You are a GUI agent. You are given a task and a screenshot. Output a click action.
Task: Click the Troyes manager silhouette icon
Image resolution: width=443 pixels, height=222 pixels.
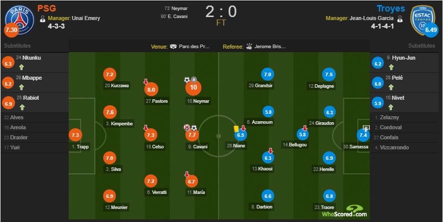tap(400, 19)
